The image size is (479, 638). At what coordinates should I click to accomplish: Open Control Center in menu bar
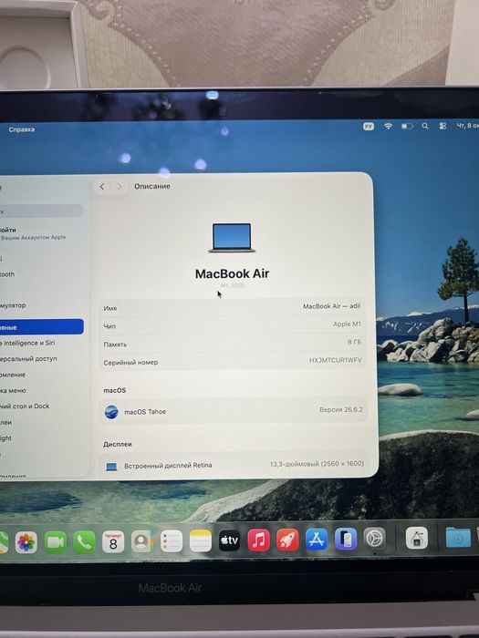[443, 126]
